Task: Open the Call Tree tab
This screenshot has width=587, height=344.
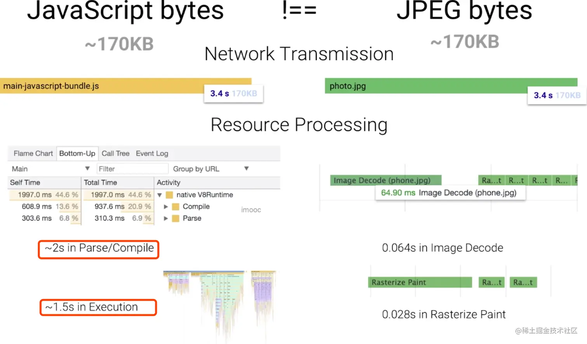Action: point(115,153)
